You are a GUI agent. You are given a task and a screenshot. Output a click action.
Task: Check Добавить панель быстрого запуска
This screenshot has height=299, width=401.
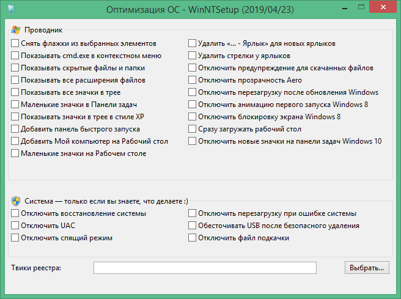[15, 129]
